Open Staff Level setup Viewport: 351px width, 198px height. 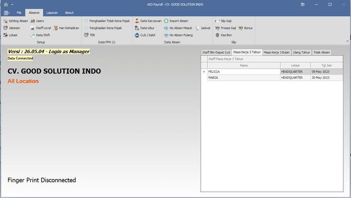(41, 28)
